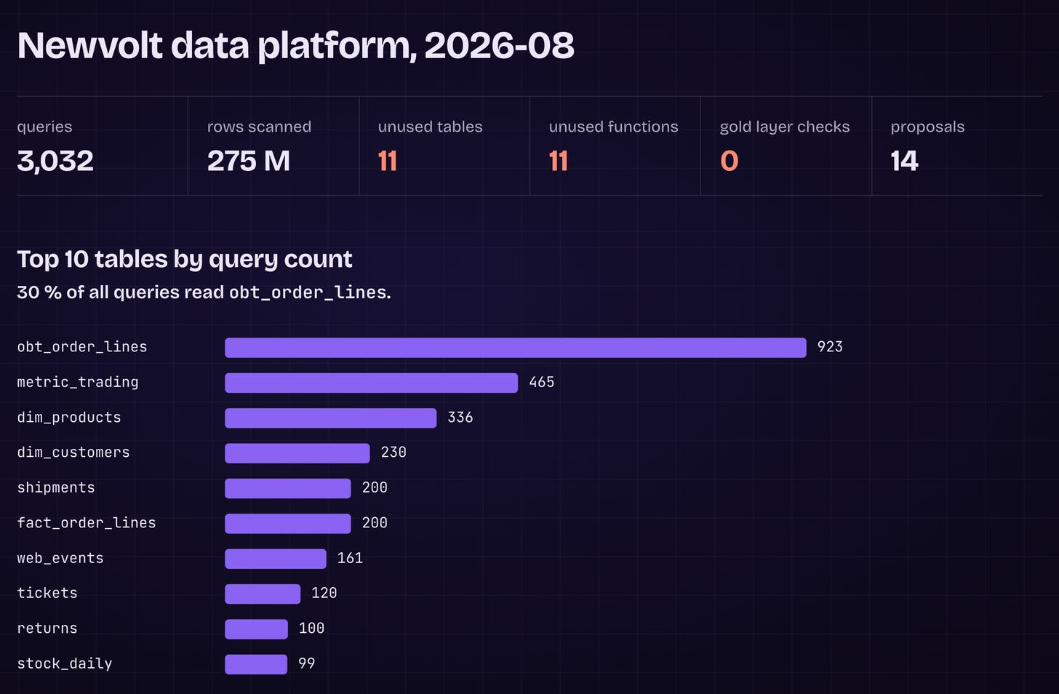Select the queries value 3,032
1059x694 pixels.
[55, 161]
